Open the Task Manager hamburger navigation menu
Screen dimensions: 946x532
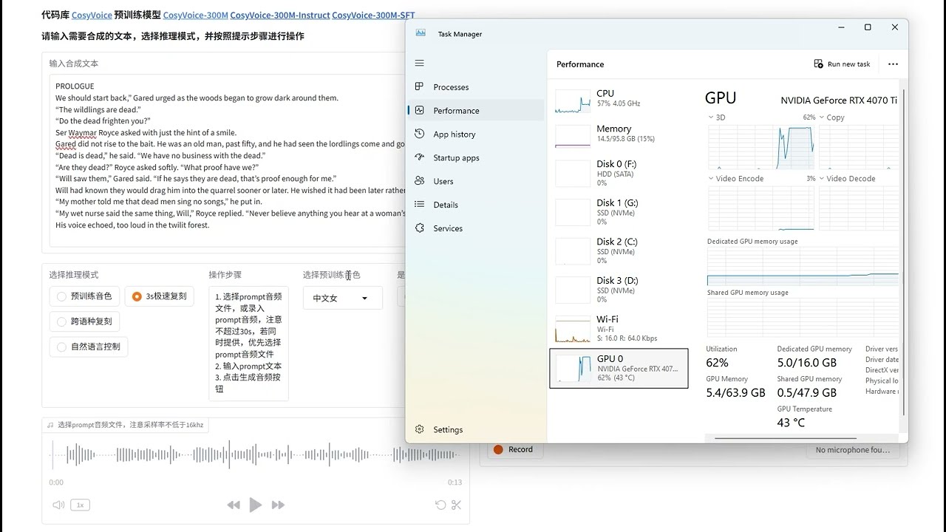(420, 64)
